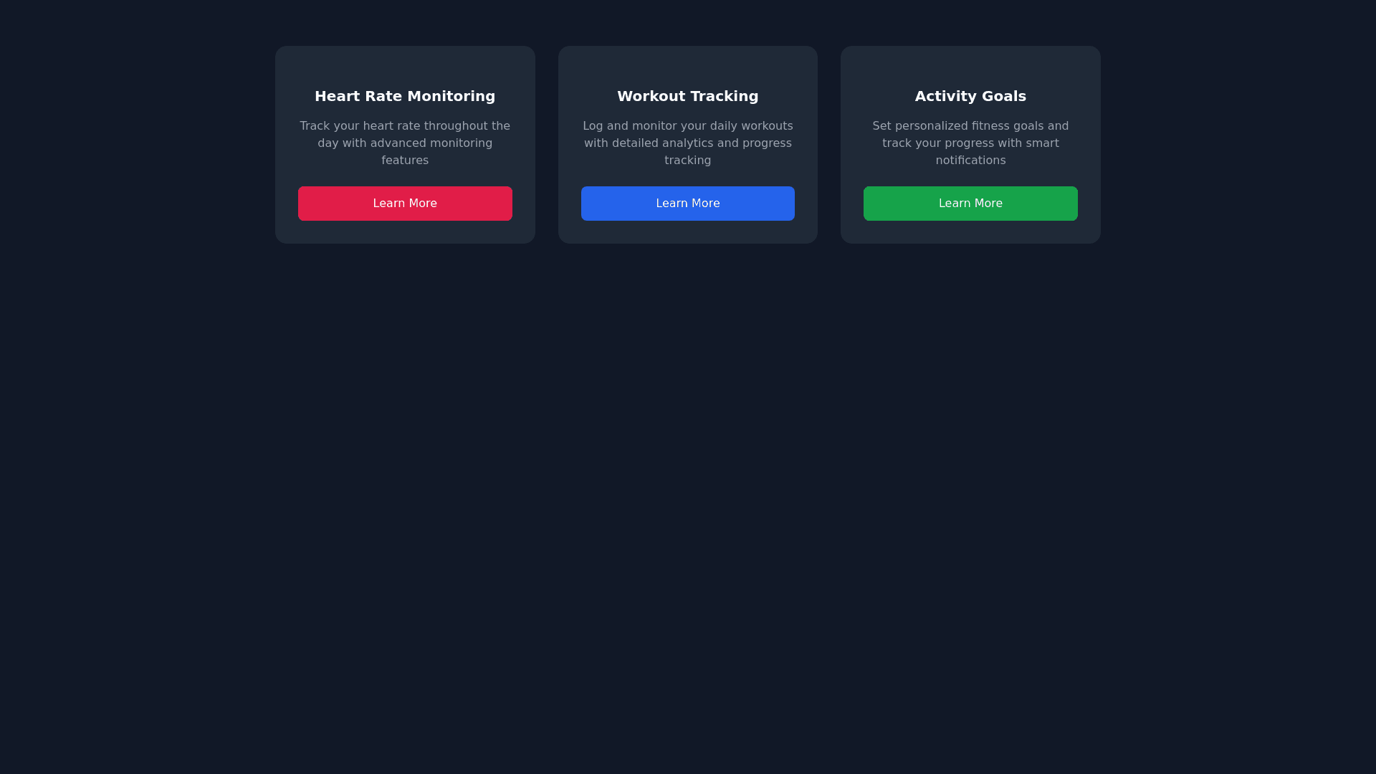Screen dimensions: 1376x774
Task: Open Learn More under Heart Rate Monitoring
Action: tap(405, 204)
